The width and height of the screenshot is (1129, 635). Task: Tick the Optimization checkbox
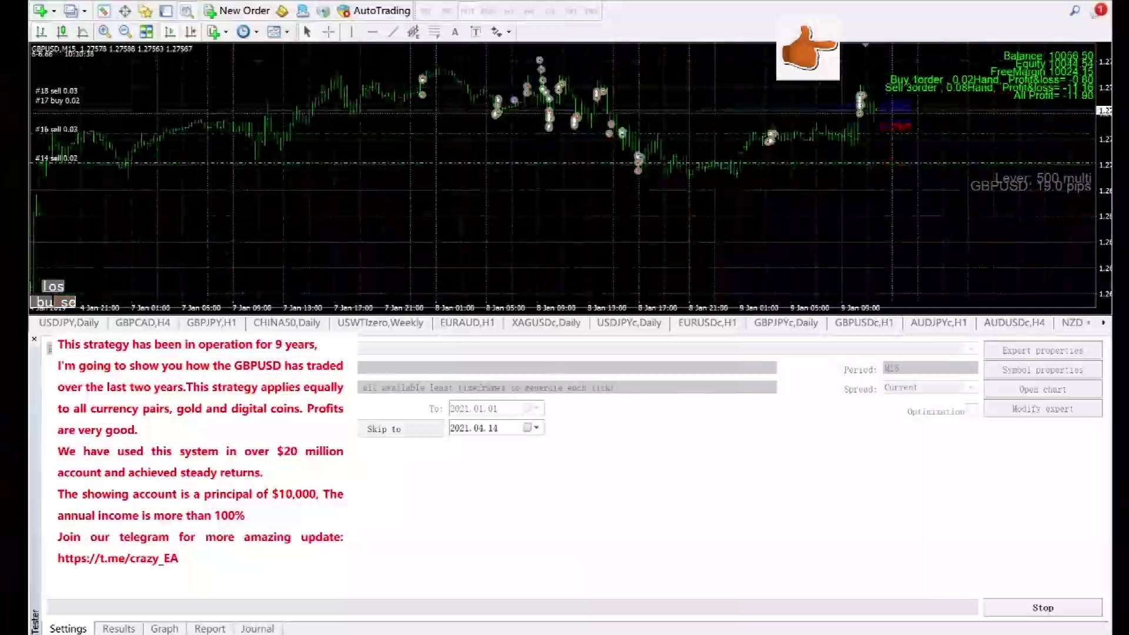(972, 410)
